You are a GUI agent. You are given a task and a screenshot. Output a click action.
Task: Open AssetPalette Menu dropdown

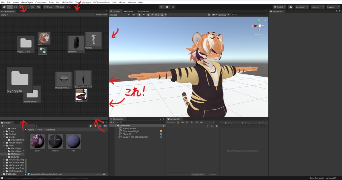(4, 15)
